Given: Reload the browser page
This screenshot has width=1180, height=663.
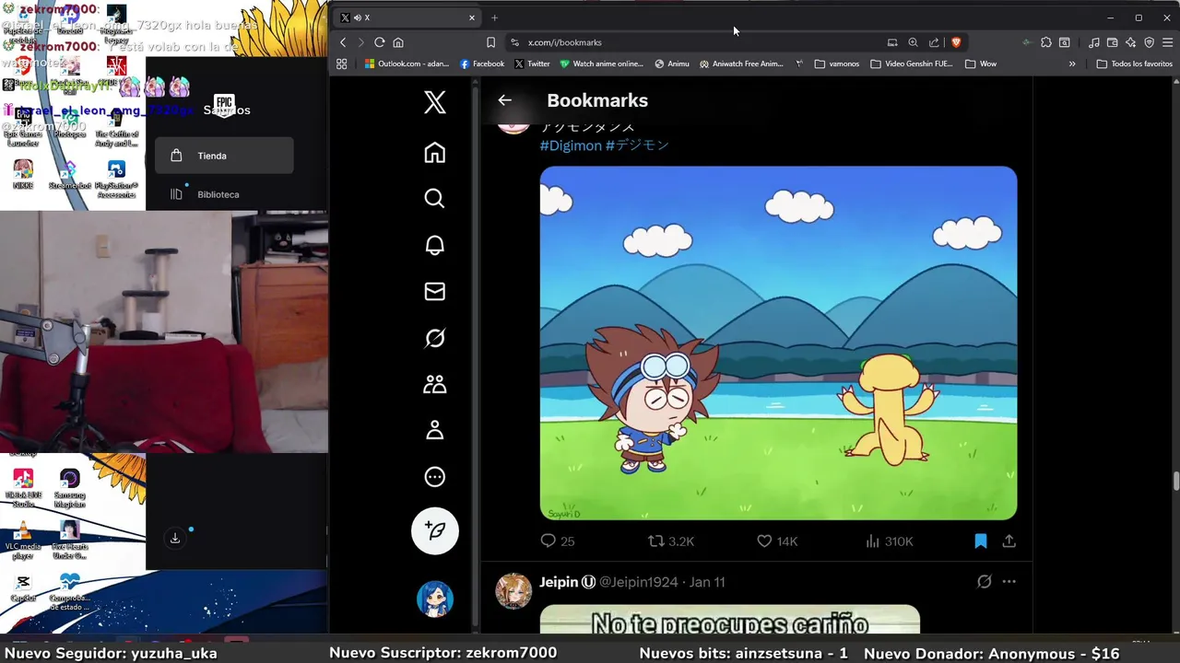Looking at the screenshot, I should point(379,42).
